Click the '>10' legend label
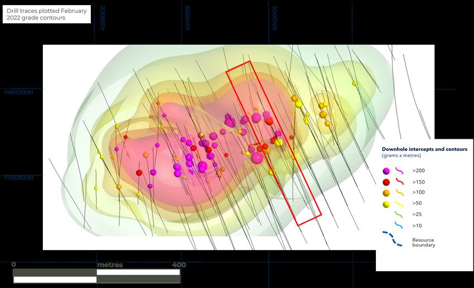 point(417,226)
